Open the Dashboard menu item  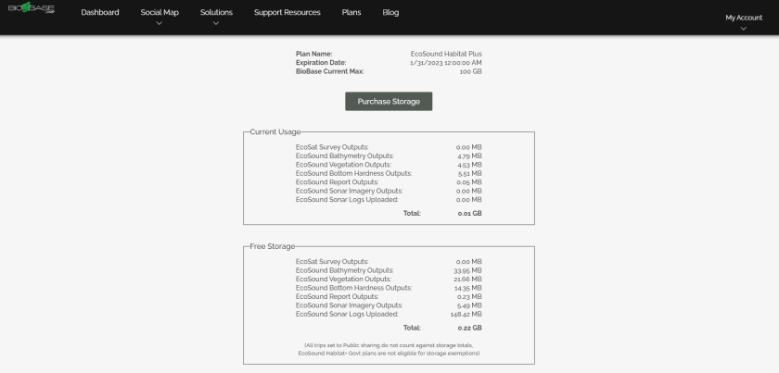100,12
